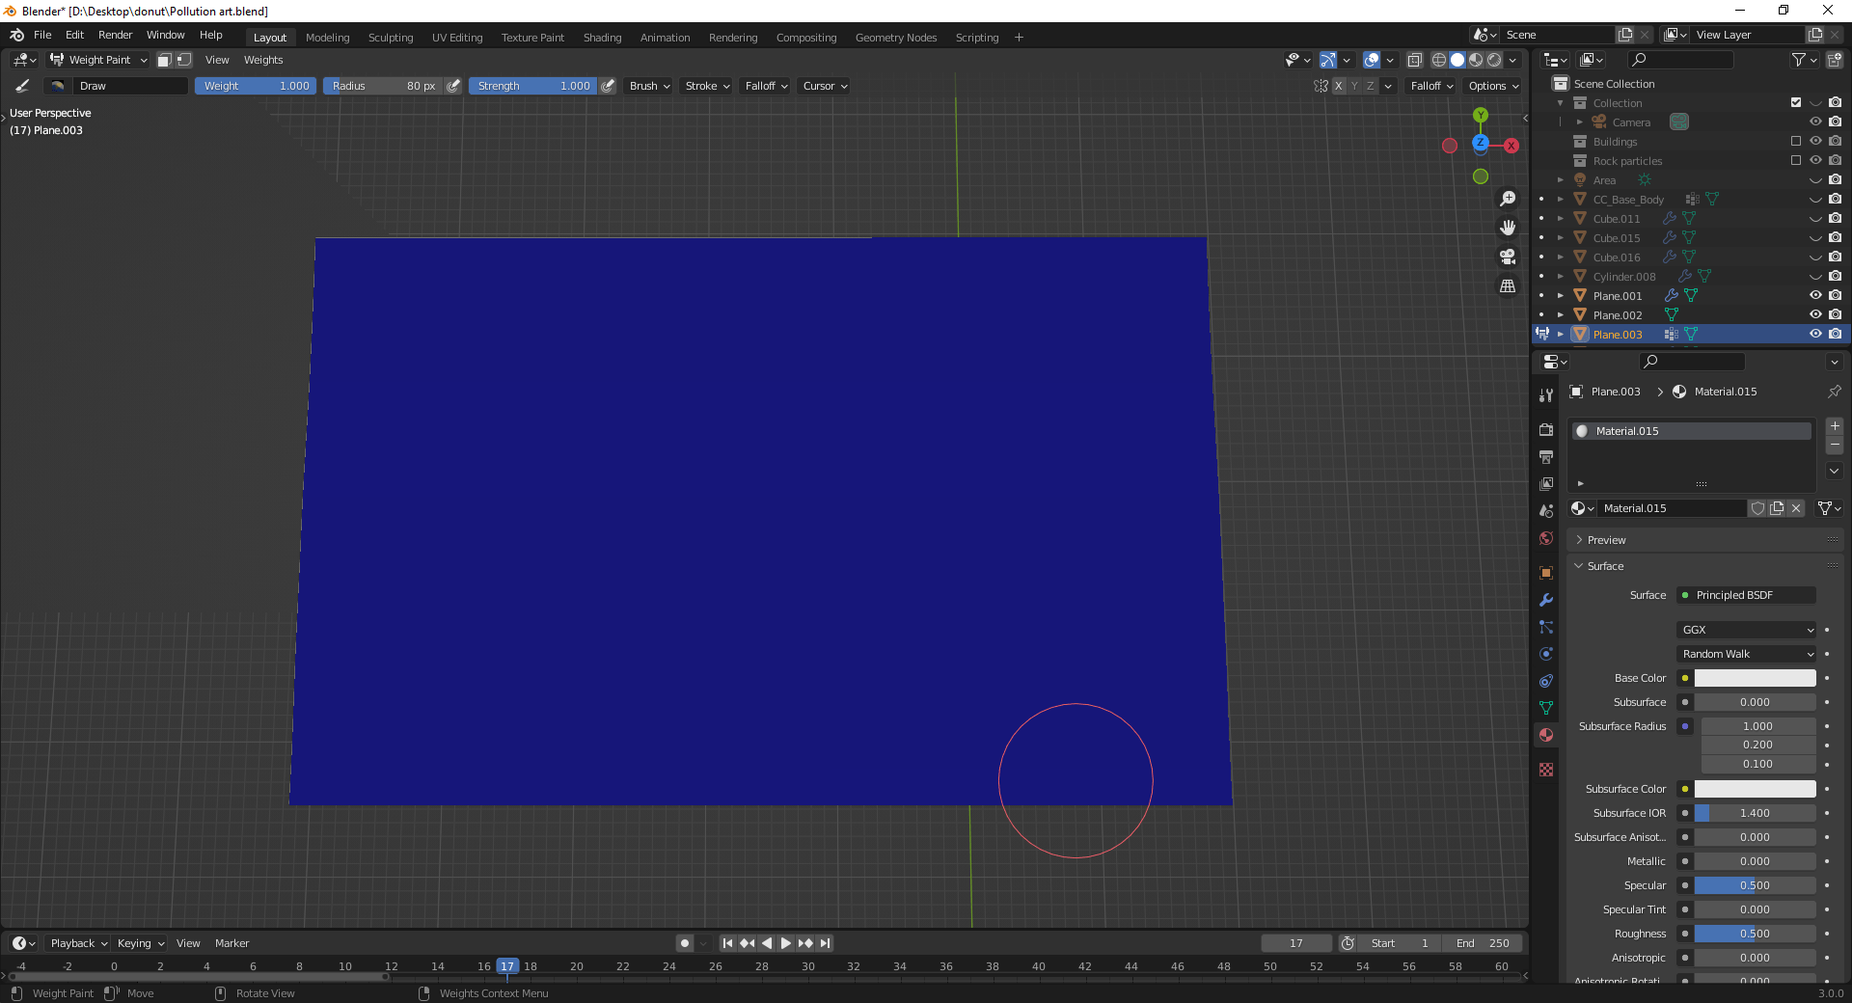Add a material slot with plus button
The height and width of the screenshot is (1003, 1852).
(x=1835, y=426)
